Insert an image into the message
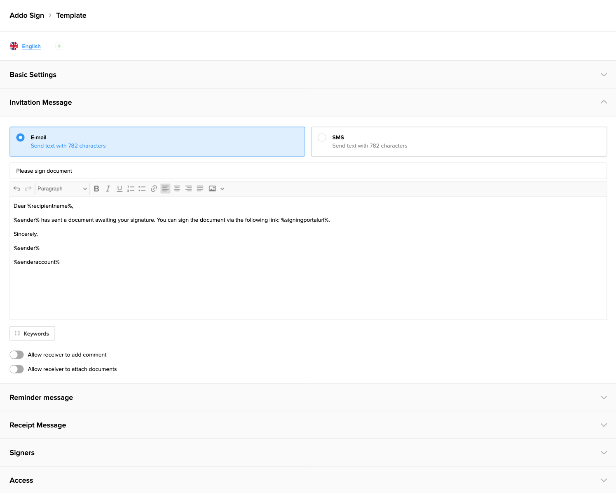 point(212,188)
